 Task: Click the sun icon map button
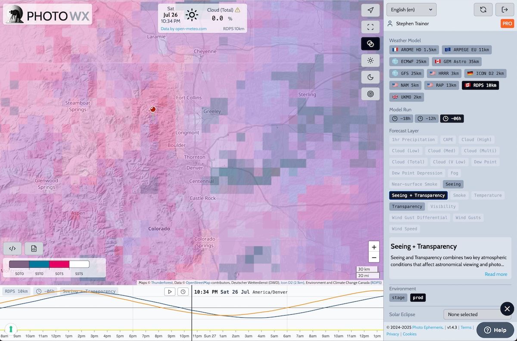370,60
